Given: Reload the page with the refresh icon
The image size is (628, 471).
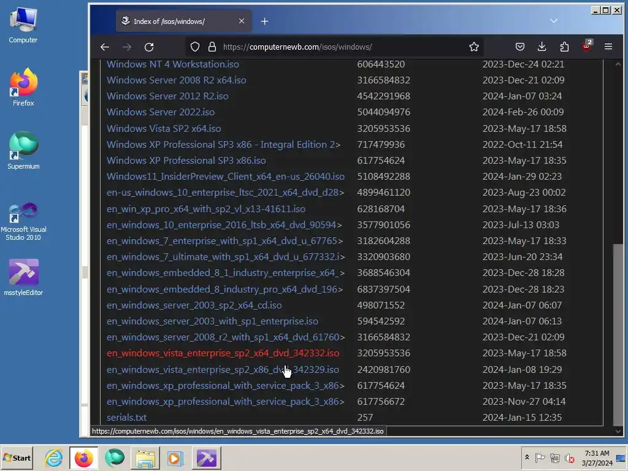Looking at the screenshot, I should click(149, 47).
